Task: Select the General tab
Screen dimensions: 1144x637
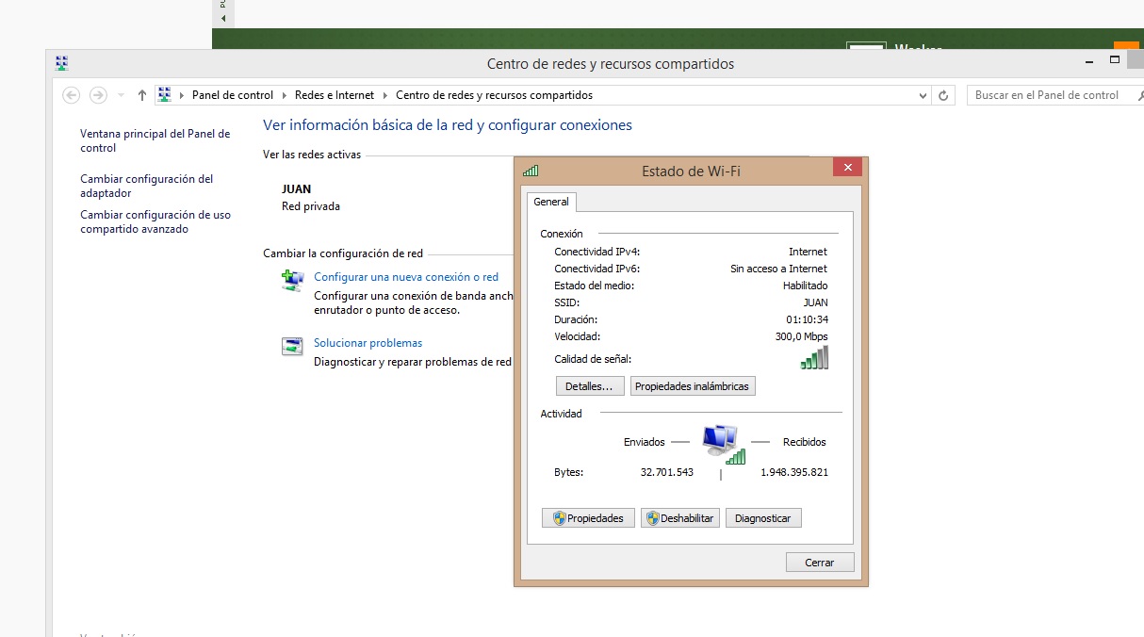Action: coord(551,202)
